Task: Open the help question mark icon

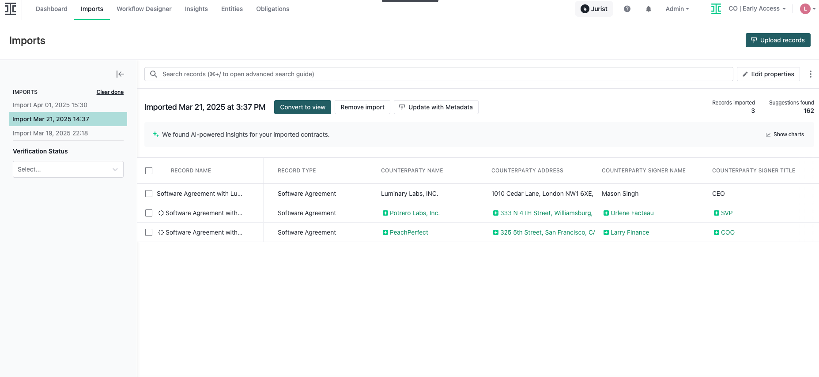Action: point(627,9)
